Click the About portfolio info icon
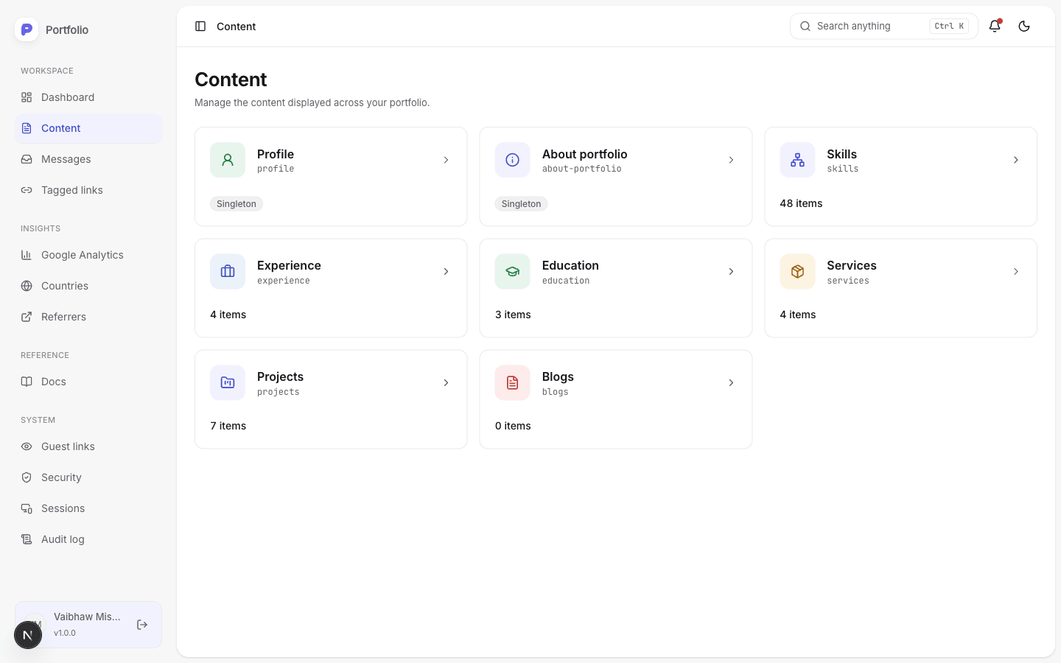 click(x=513, y=160)
